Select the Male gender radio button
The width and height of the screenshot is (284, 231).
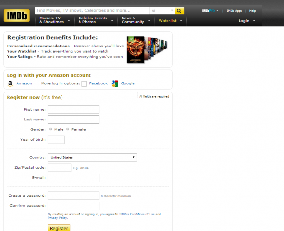click(51, 129)
